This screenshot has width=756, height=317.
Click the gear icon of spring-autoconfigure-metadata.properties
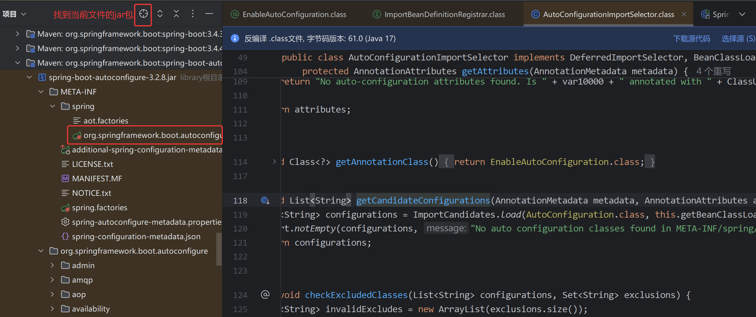coord(65,222)
